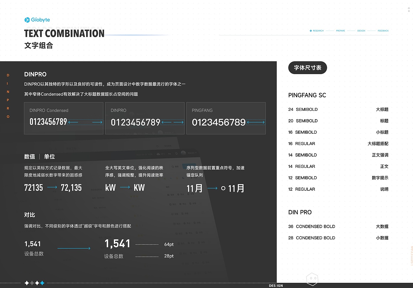
Task: Click the Giobyte logo
Action: [37, 20]
